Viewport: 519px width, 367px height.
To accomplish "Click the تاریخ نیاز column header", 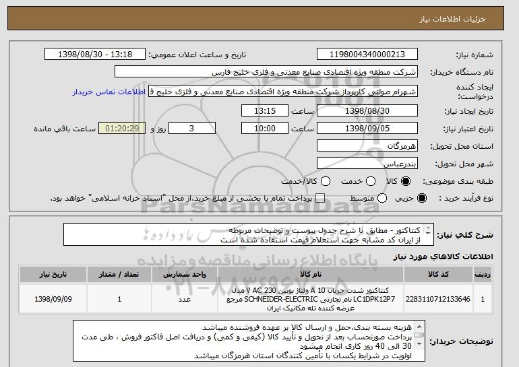I will (53, 275).
